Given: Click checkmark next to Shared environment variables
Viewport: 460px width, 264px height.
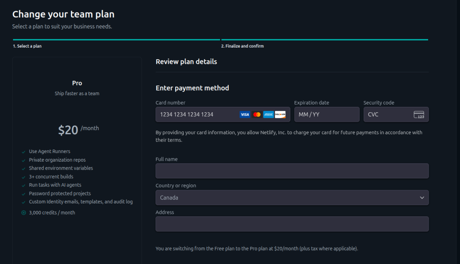Looking at the screenshot, I should pyautogui.click(x=23, y=169).
